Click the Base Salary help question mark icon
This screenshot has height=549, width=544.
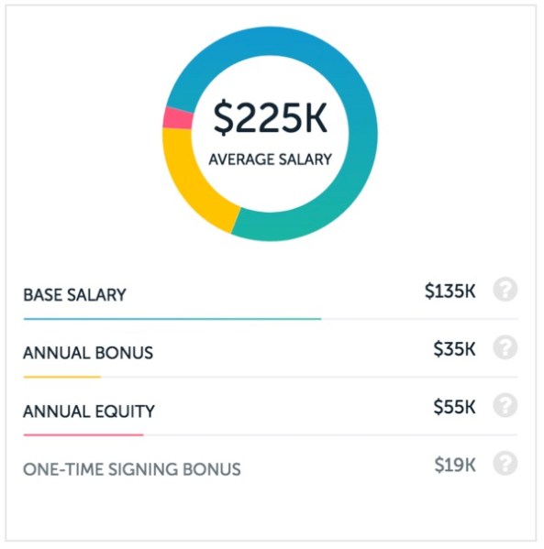pos(505,290)
